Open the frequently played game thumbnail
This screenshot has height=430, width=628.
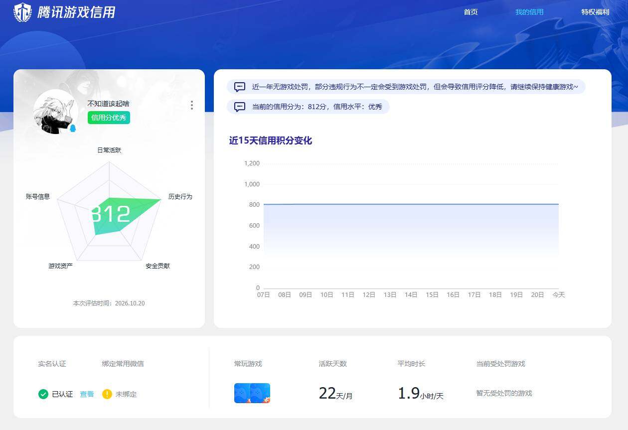tap(252, 393)
